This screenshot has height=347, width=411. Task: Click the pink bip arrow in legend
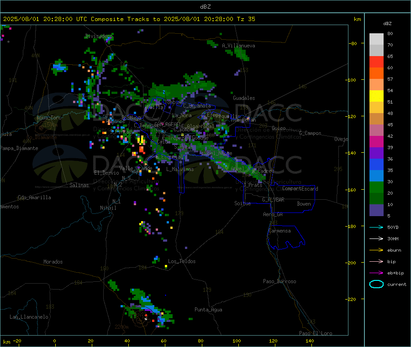point(376,261)
